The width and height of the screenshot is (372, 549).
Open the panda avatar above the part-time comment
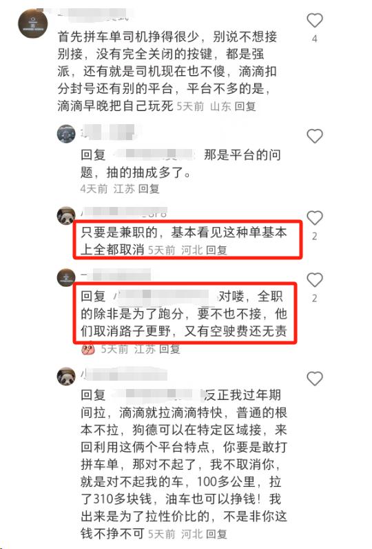(x=66, y=216)
